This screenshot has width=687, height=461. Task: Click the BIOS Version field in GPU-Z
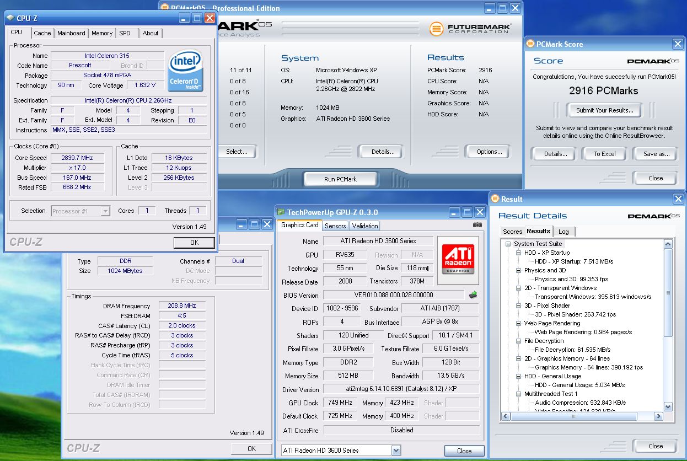click(394, 295)
